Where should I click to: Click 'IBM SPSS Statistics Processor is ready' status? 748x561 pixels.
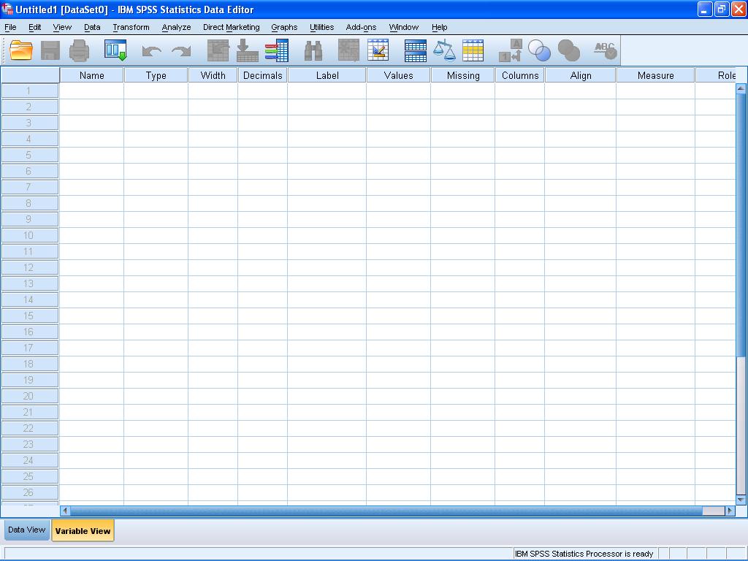click(x=584, y=554)
